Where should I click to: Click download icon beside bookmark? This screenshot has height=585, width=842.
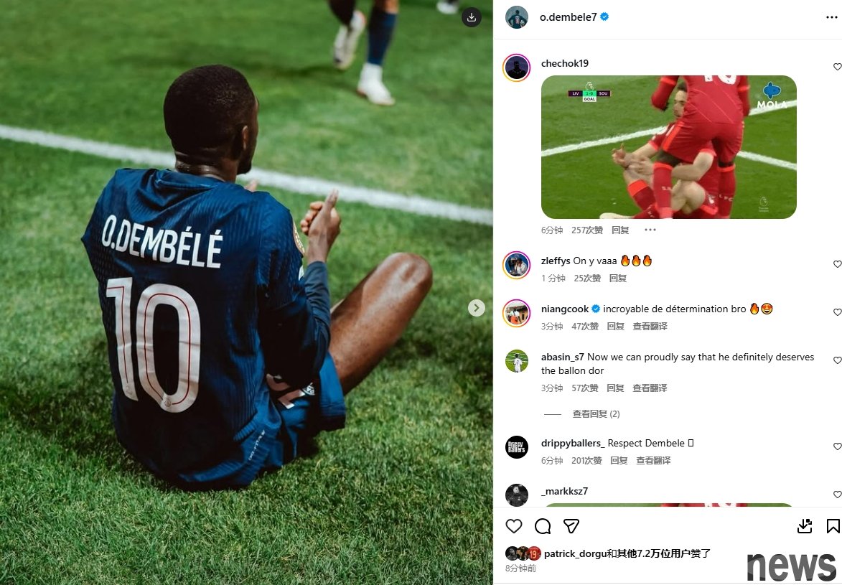click(x=805, y=526)
